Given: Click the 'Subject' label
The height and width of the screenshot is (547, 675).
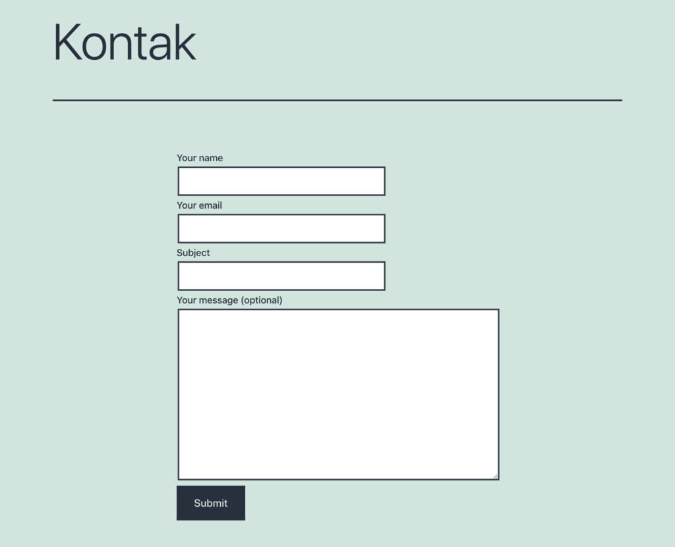Looking at the screenshot, I should click(x=193, y=253).
